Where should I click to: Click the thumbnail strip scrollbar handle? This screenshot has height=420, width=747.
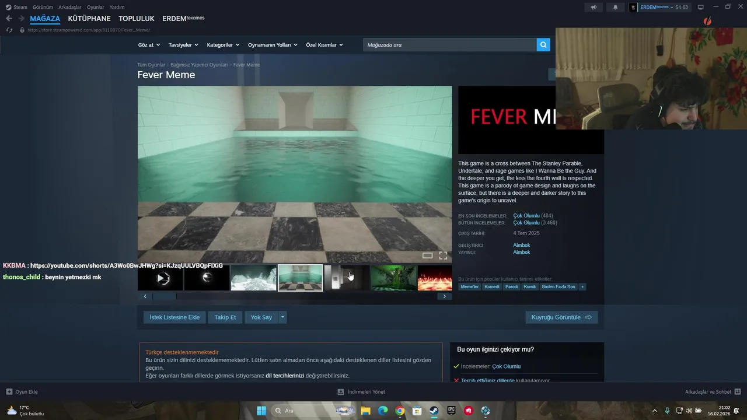coord(164,296)
